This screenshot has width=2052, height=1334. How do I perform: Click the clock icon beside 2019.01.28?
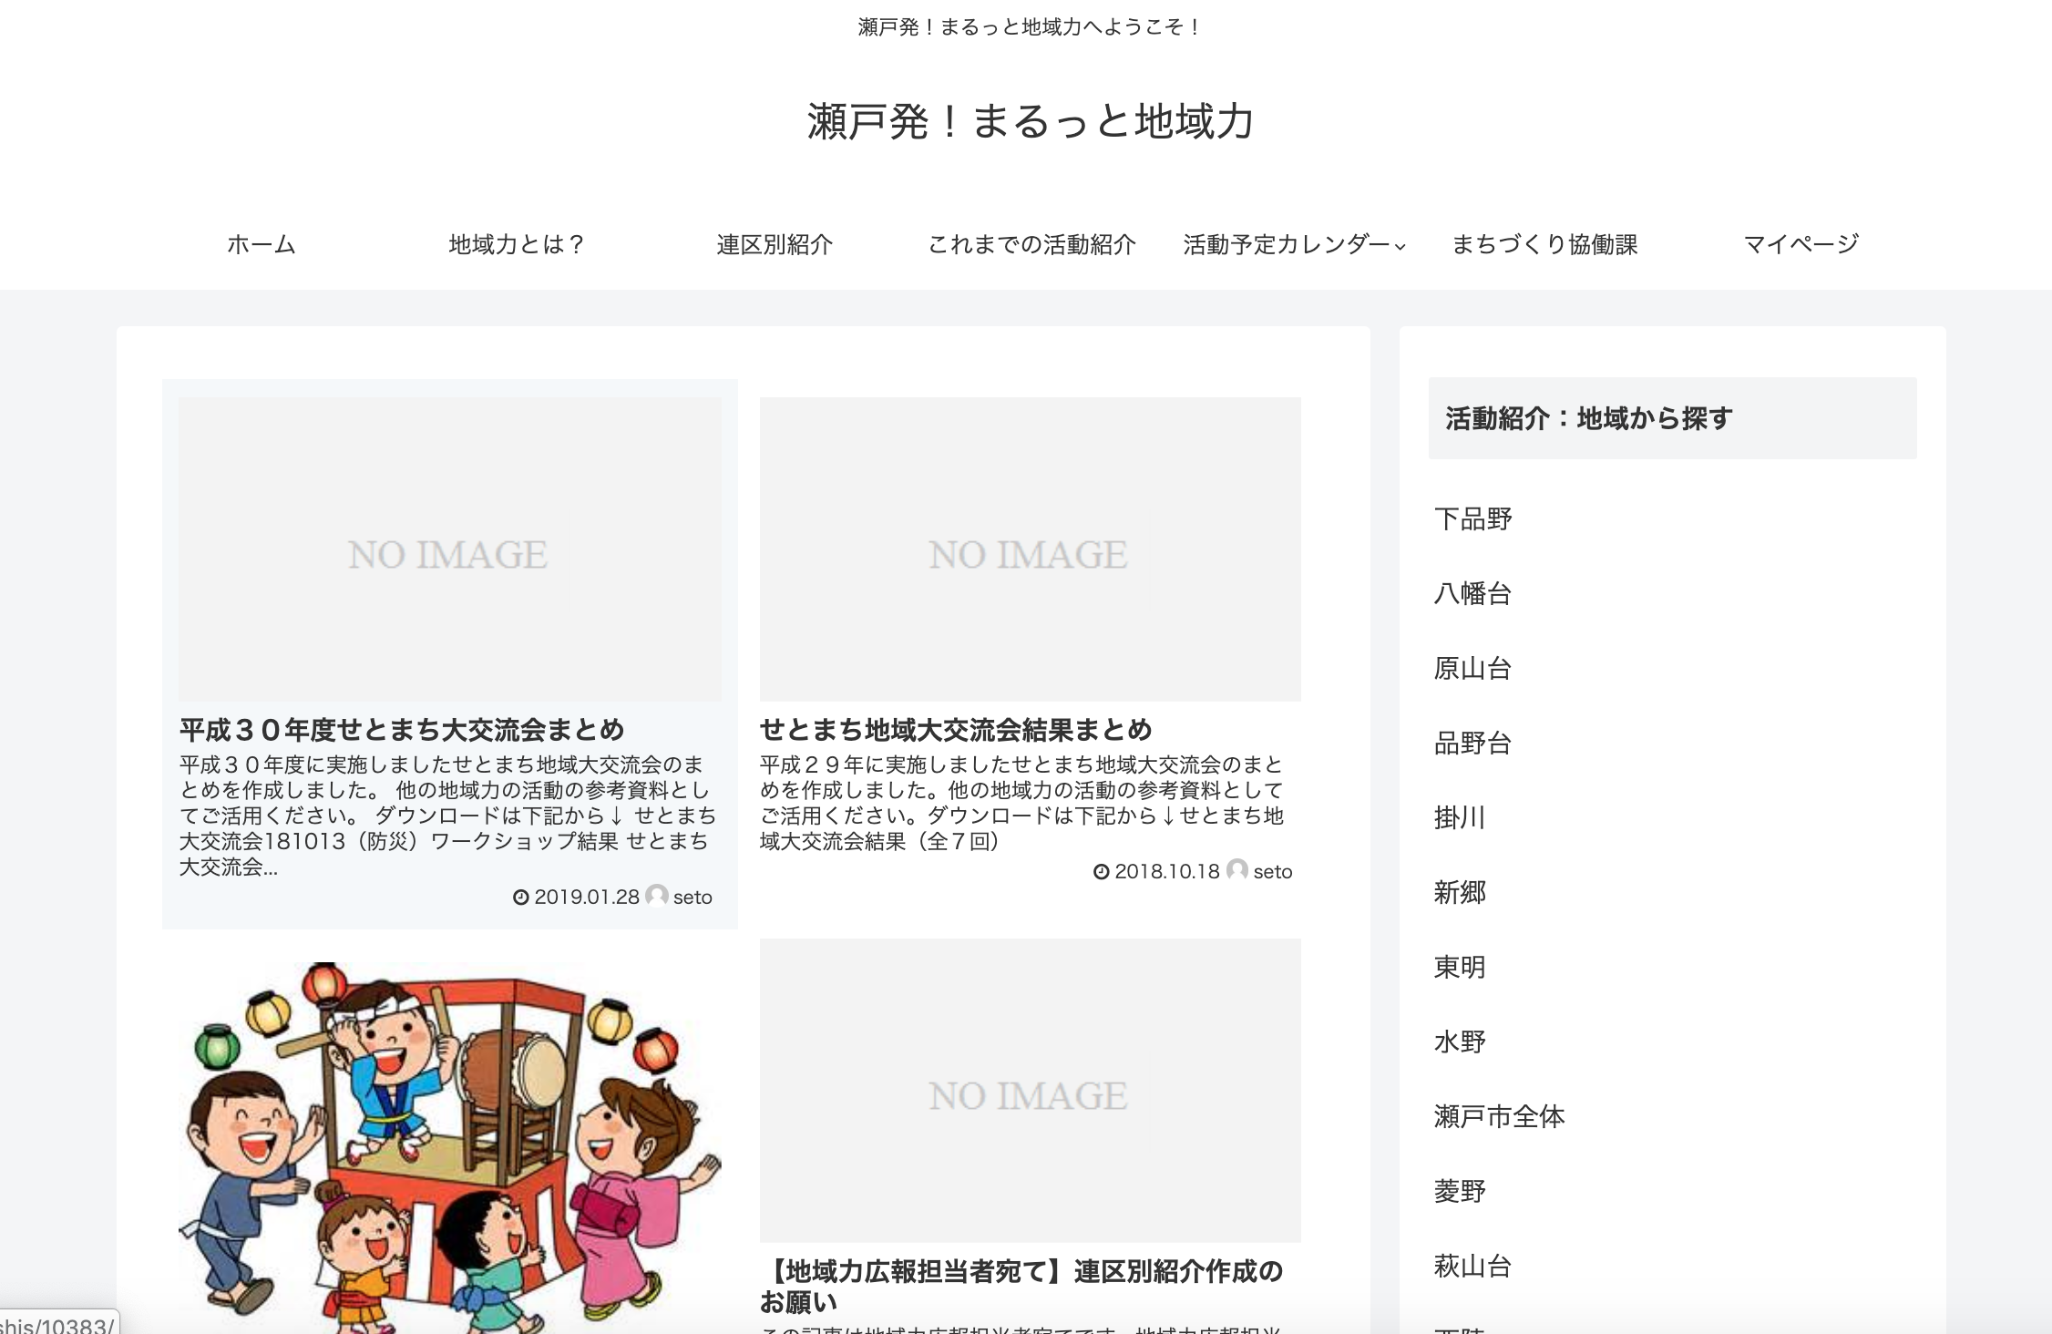(521, 898)
